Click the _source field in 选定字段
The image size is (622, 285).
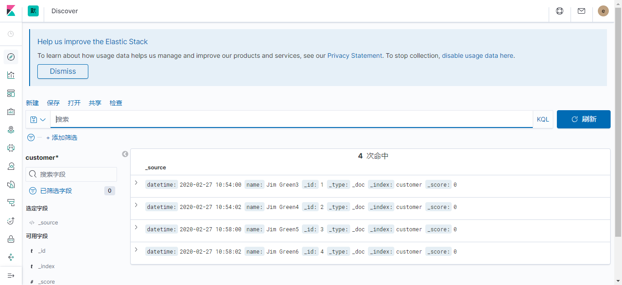[48, 223]
